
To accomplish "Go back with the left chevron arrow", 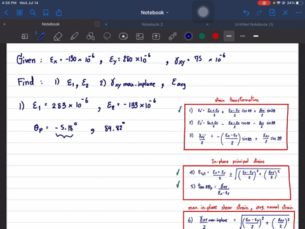I will [x=6, y=13].
